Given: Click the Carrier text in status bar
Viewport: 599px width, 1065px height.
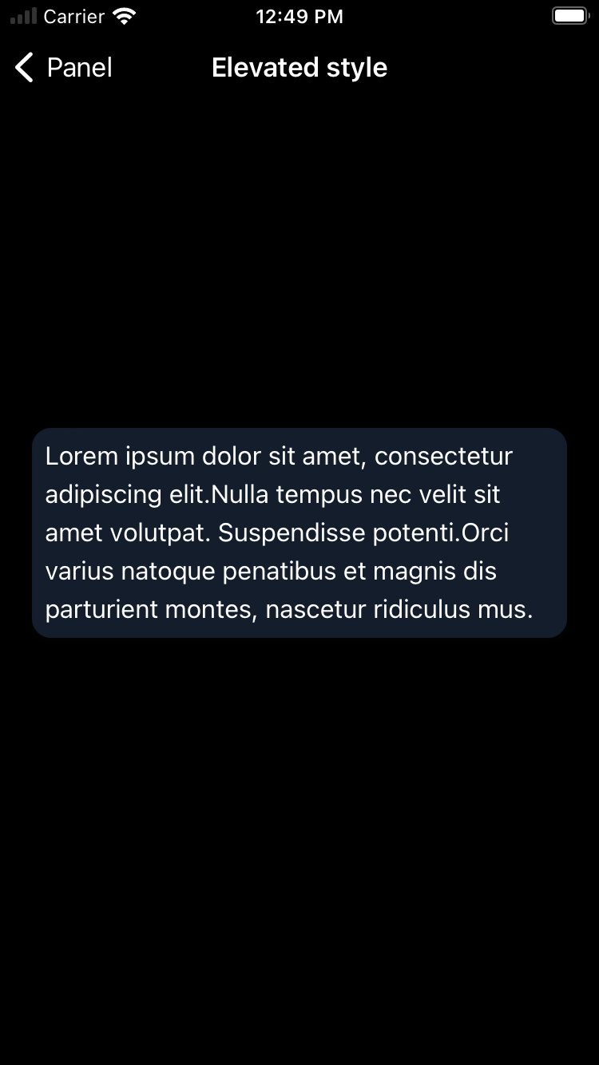Looking at the screenshot, I should point(74,16).
